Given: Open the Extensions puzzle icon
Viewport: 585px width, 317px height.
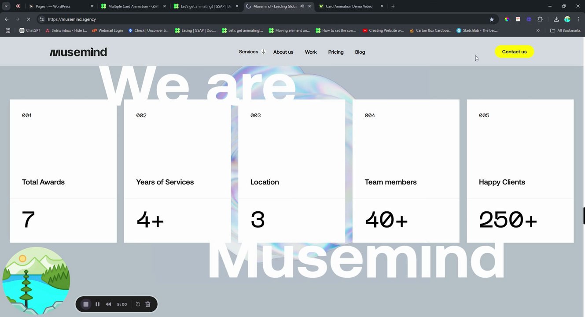Looking at the screenshot, I should point(540,19).
